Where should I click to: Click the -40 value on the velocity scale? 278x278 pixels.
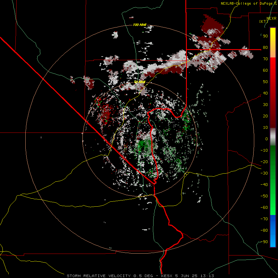click(x=264, y=185)
